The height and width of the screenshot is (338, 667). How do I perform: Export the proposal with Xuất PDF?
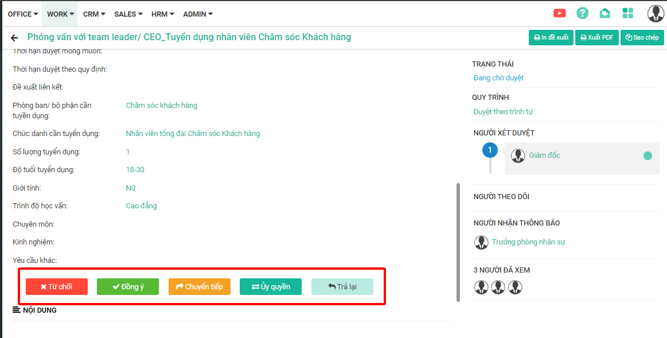click(x=596, y=38)
